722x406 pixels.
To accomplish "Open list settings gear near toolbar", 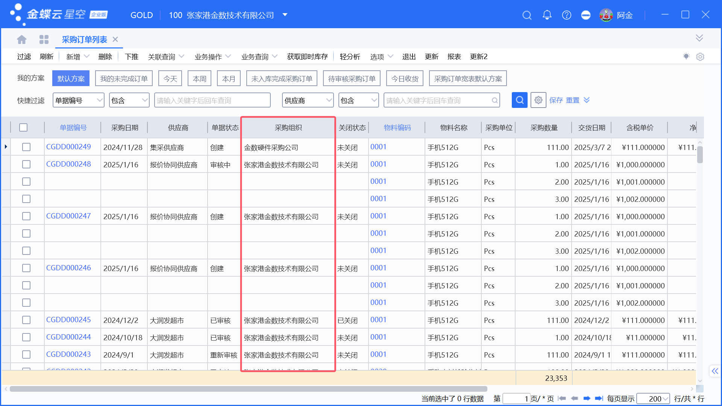I will click(700, 57).
